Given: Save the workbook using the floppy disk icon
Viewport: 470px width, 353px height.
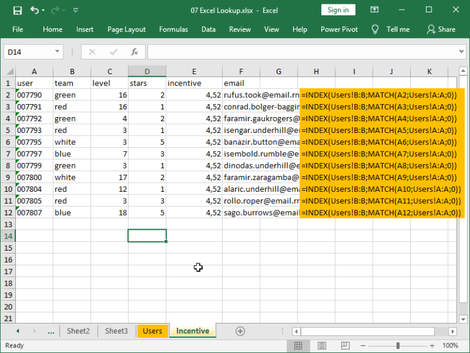Looking at the screenshot, I should point(17,10).
